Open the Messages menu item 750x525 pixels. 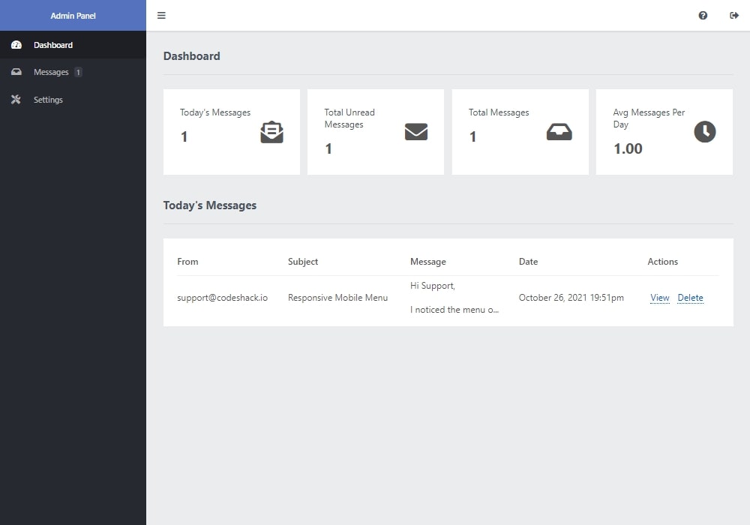pos(73,72)
